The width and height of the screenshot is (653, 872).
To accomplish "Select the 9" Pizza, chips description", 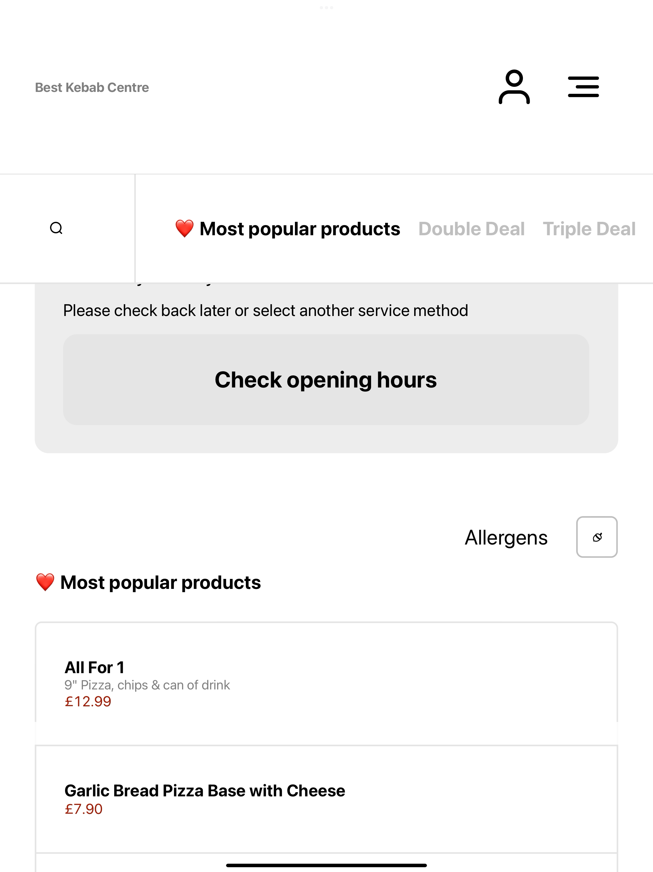I will 147,685.
